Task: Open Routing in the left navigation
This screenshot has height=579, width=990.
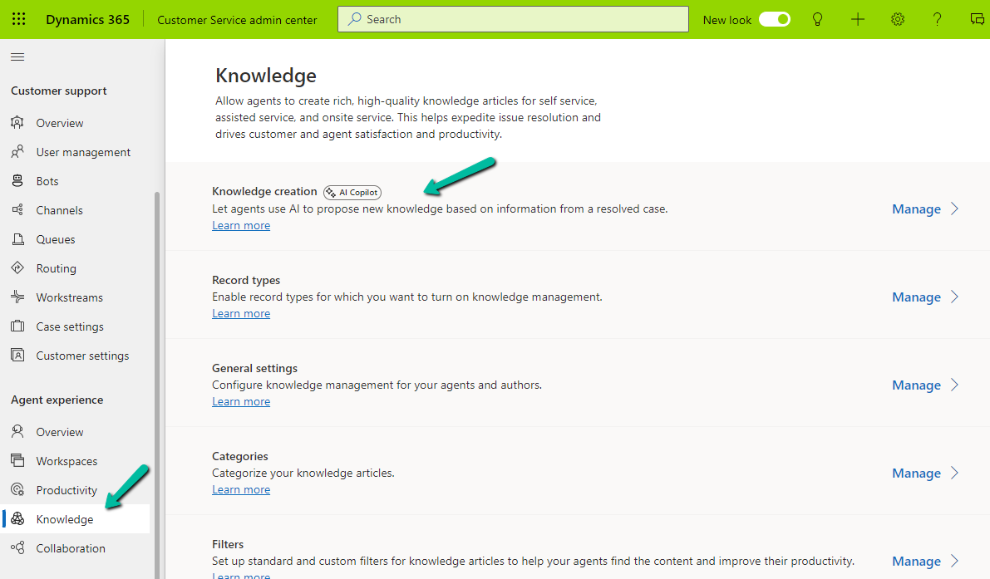Action: point(56,268)
